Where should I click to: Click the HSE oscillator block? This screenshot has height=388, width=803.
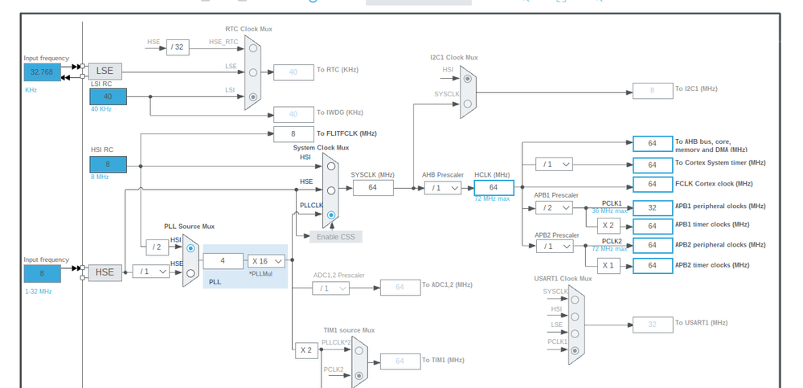tap(105, 272)
